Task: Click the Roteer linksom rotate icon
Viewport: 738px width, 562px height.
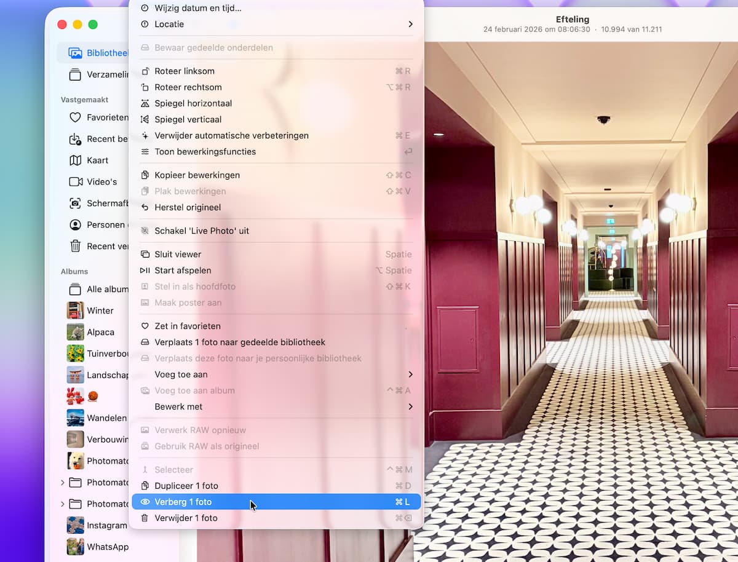Action: (145, 71)
